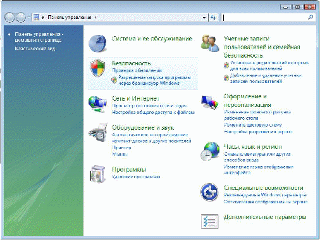Click Изменить цветовую схему link
This screenshot has height=240, width=320.
pos(253,125)
